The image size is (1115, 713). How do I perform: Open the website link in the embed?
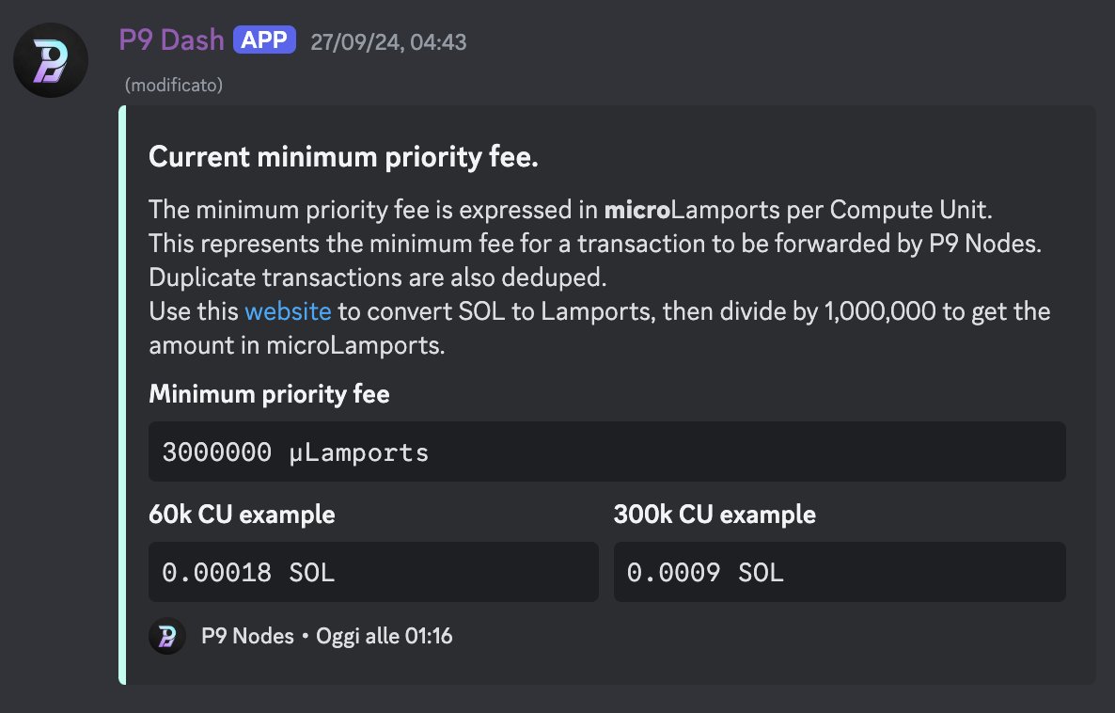288,311
